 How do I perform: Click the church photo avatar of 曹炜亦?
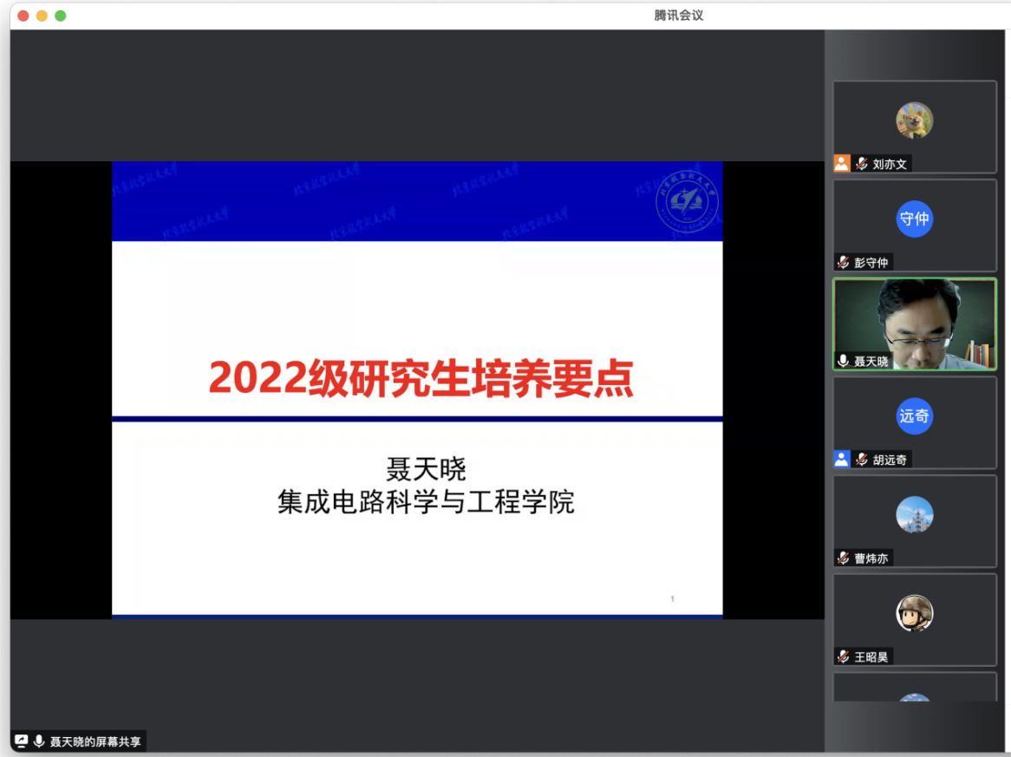point(915,515)
